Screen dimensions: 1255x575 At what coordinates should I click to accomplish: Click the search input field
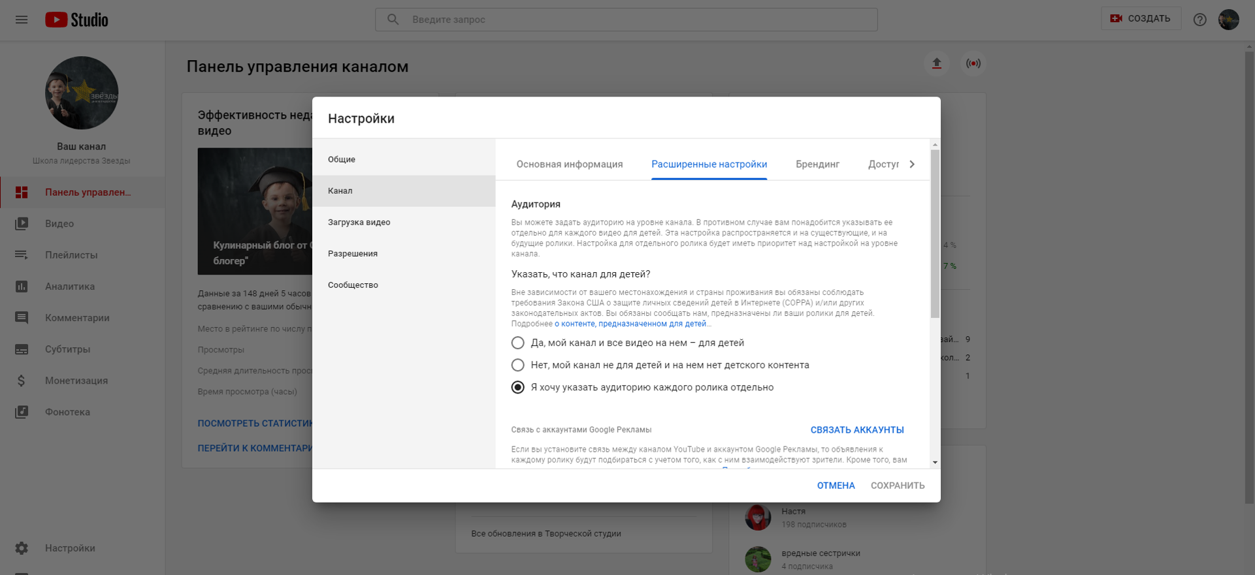(x=626, y=20)
